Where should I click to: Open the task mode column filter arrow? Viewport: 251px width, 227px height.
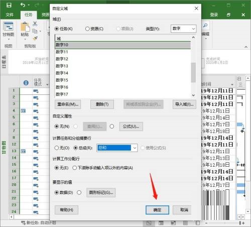pos(47,85)
